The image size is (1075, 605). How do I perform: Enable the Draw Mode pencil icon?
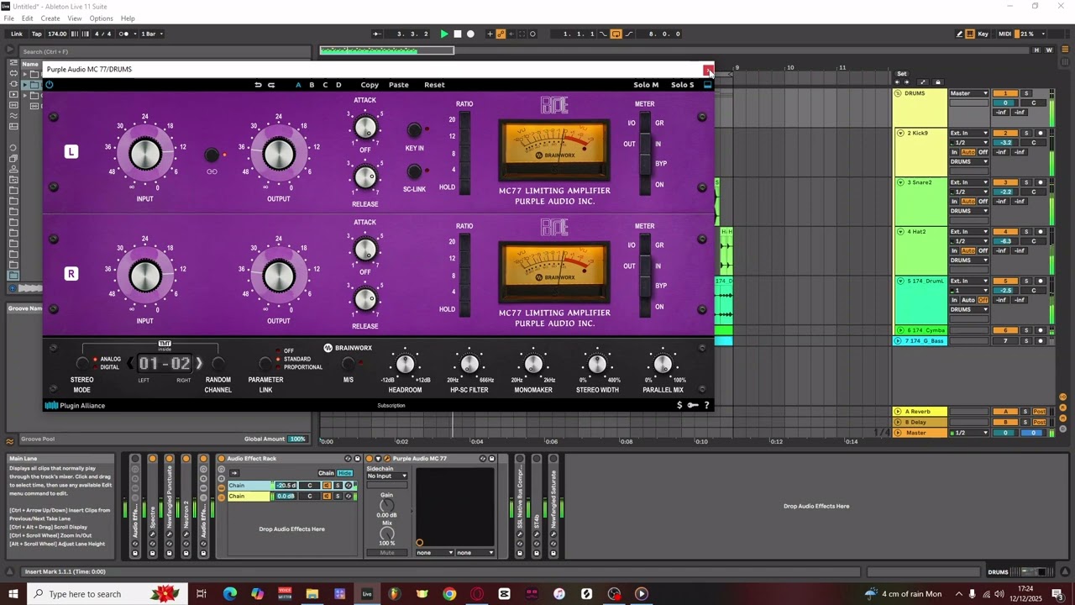(960, 34)
